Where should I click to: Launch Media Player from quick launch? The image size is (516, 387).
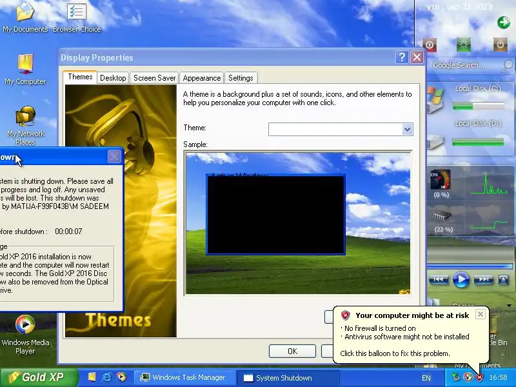click(121, 377)
